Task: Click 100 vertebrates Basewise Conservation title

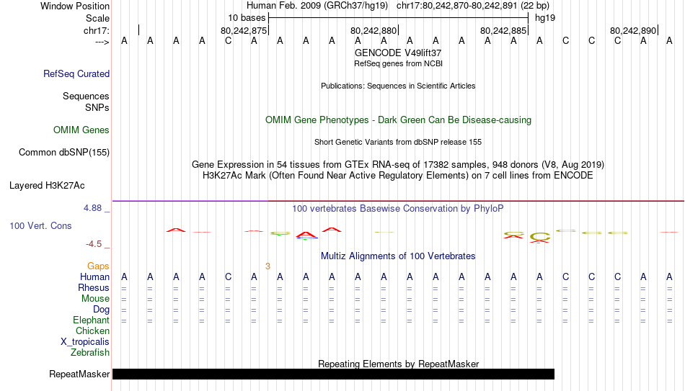Action: point(398,209)
